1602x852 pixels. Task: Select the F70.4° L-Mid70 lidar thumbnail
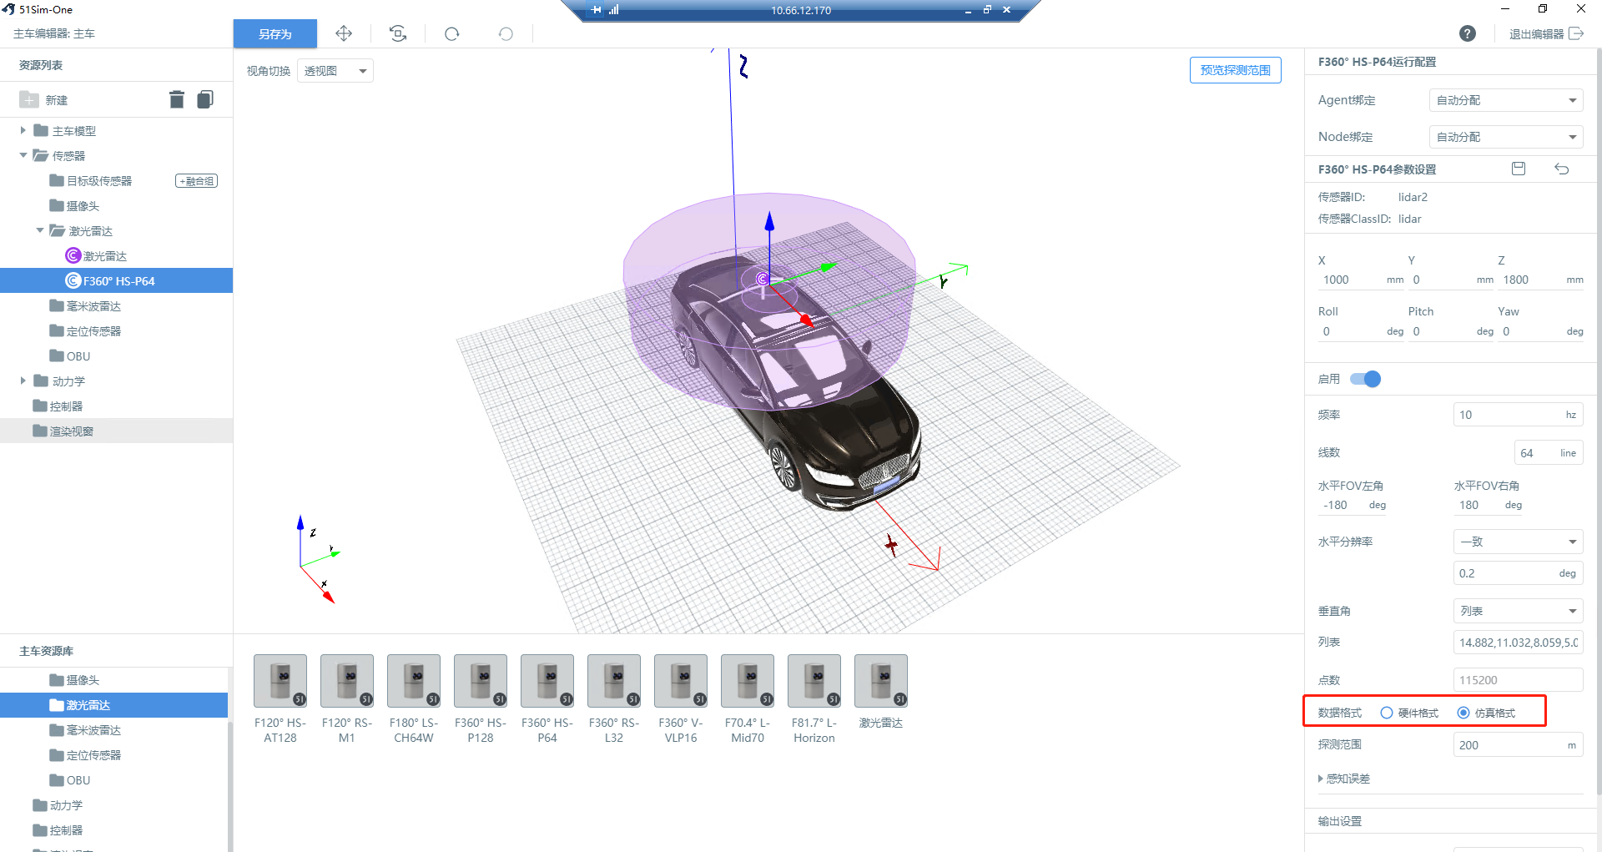click(748, 681)
